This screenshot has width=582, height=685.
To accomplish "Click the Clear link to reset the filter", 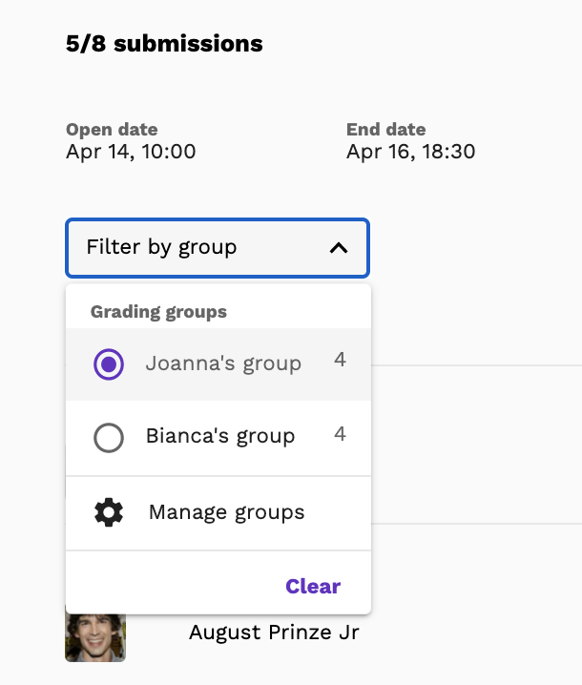I will point(313,587).
